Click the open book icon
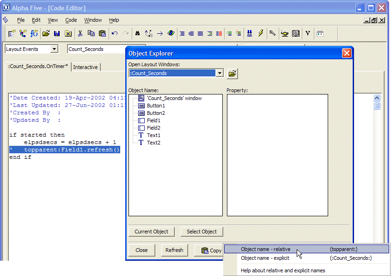The image size is (391, 276). [x=296, y=33]
